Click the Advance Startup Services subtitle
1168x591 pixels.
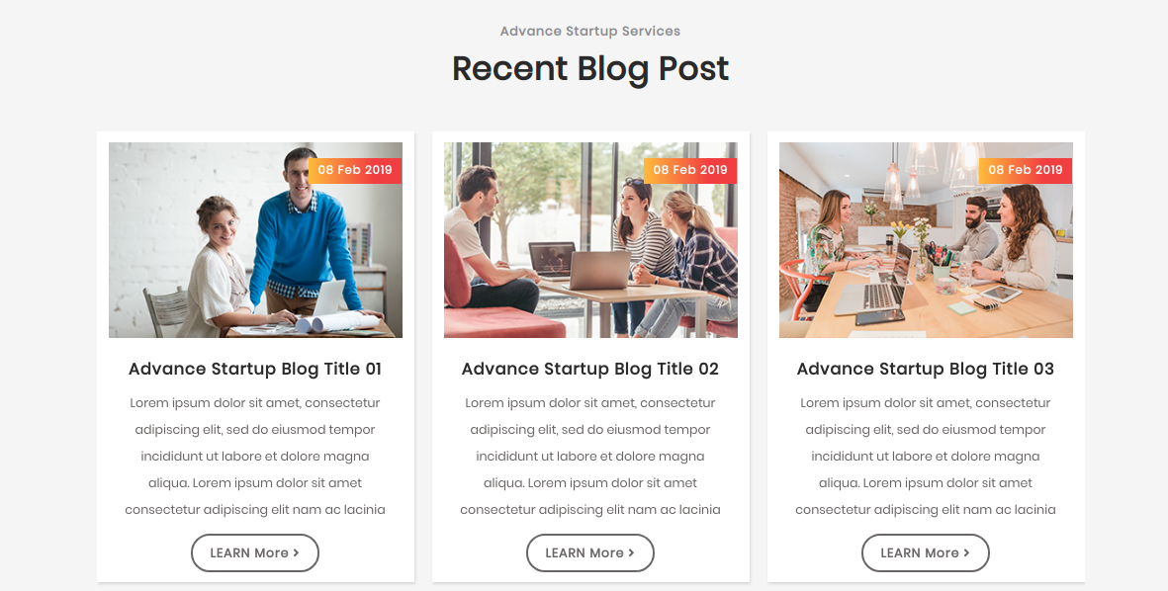tap(590, 32)
